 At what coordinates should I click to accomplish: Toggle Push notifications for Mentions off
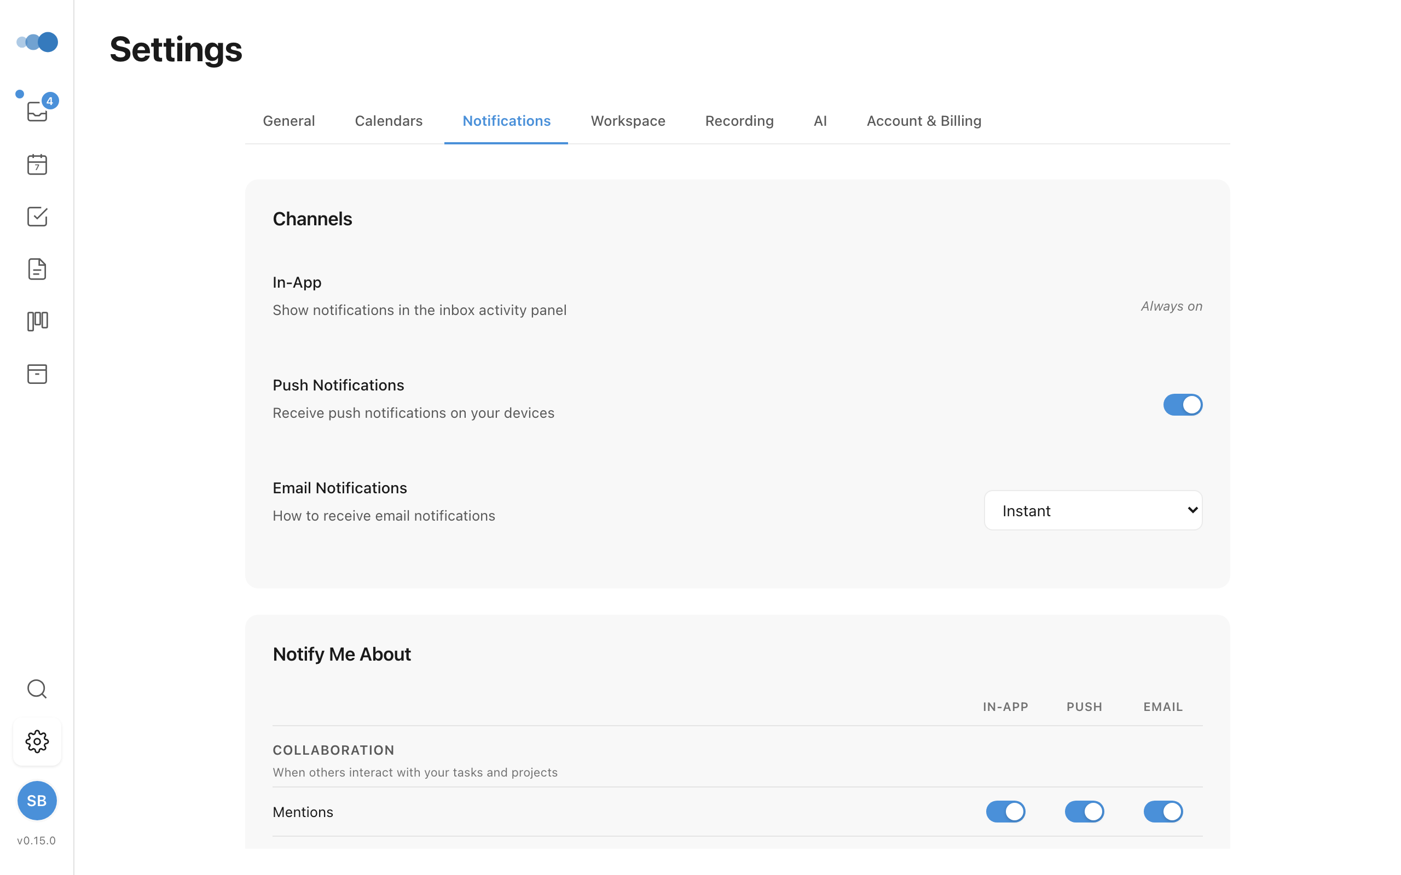coord(1084,812)
